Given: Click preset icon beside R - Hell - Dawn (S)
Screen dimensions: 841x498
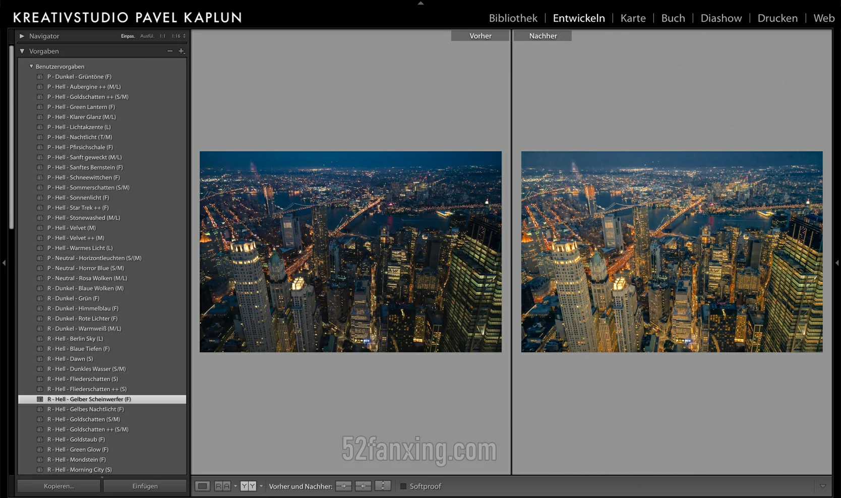Looking at the screenshot, I should (40, 359).
